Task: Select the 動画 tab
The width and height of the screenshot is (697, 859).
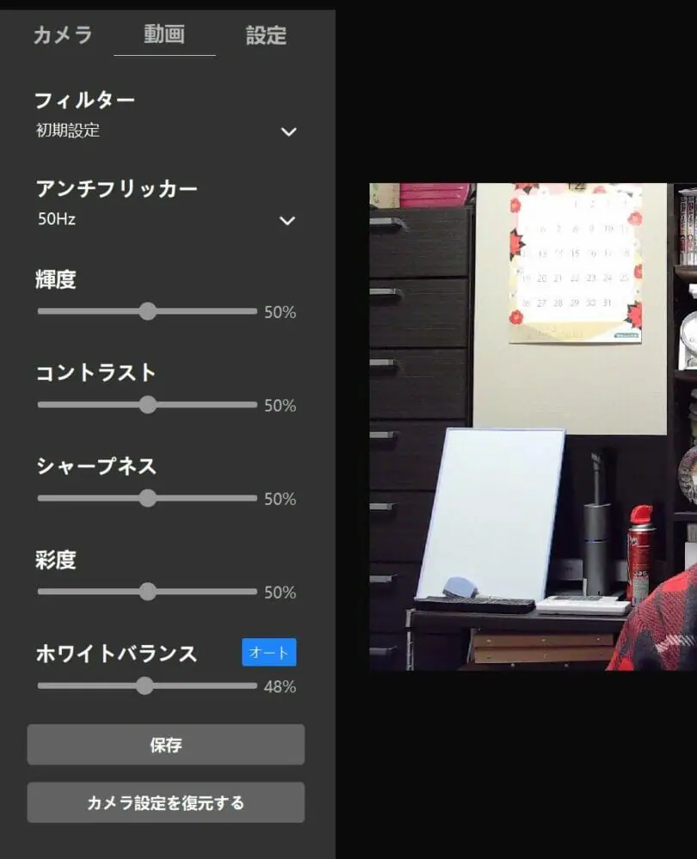Action: pos(164,35)
